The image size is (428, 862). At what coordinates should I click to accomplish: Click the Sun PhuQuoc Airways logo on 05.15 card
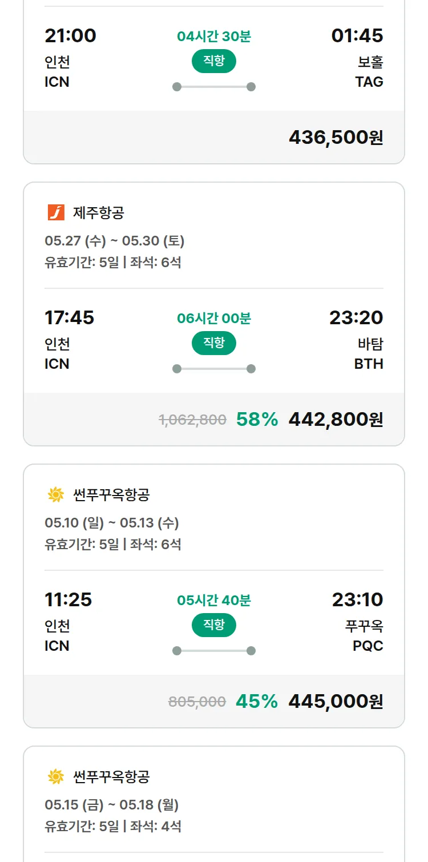point(56,777)
